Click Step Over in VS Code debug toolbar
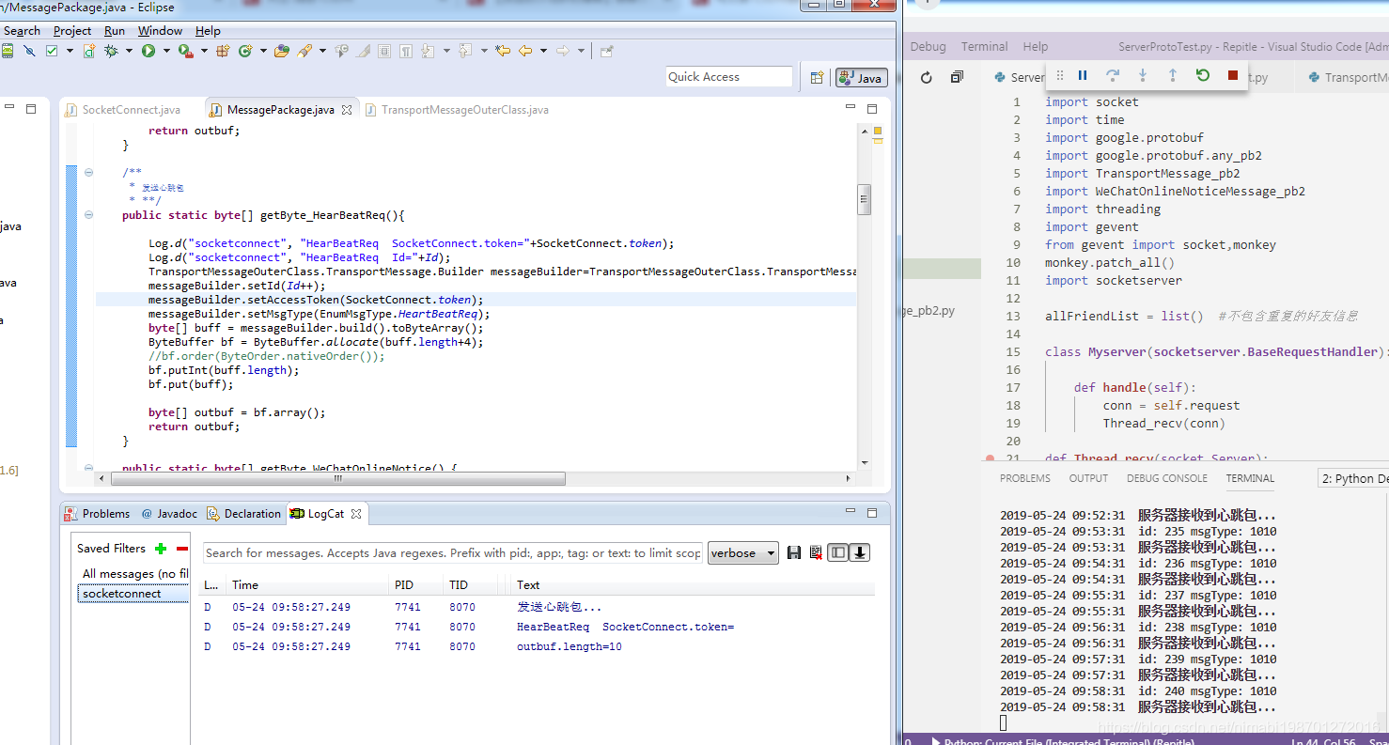The width and height of the screenshot is (1389, 745). [1113, 75]
